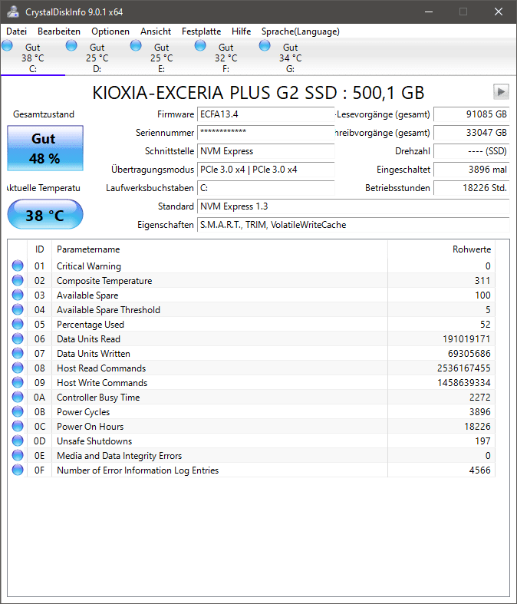Click the Parametername column header
This screenshot has height=604, width=517.
tap(219, 249)
